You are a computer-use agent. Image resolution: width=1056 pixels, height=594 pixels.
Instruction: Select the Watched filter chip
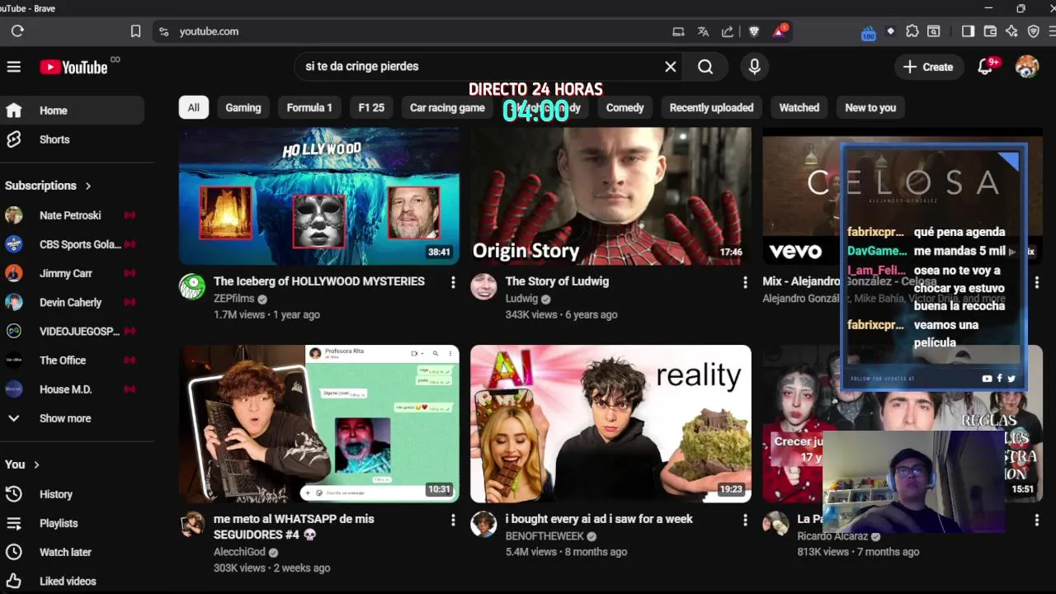click(799, 107)
